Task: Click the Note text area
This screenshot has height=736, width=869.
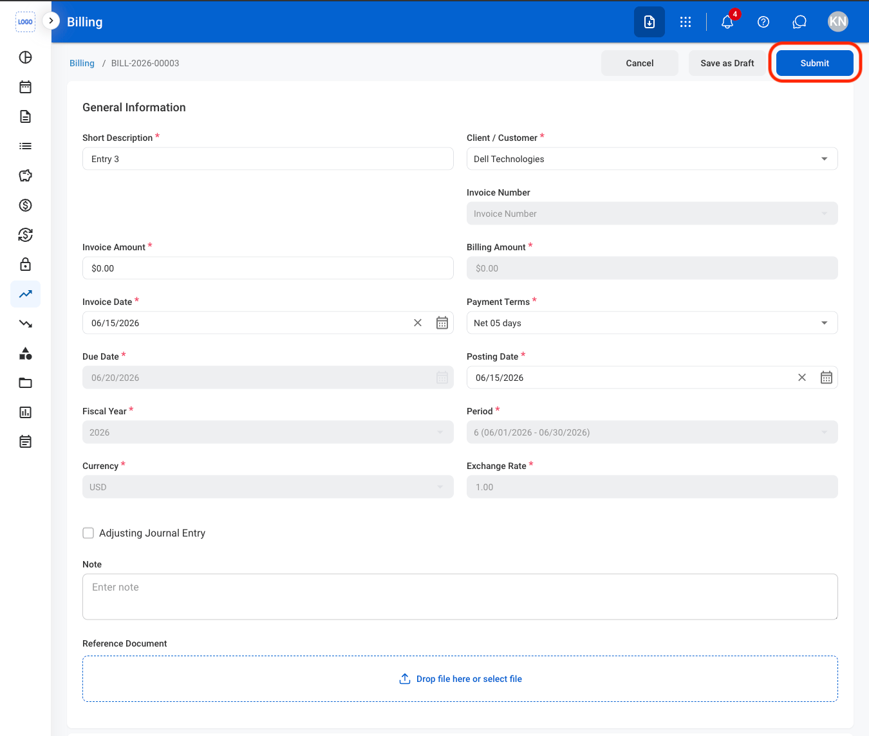Action: click(x=460, y=597)
